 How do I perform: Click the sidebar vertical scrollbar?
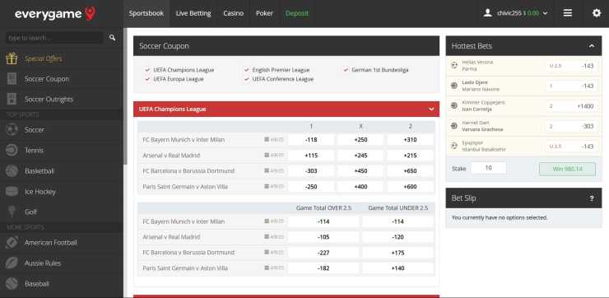[x=125, y=97]
